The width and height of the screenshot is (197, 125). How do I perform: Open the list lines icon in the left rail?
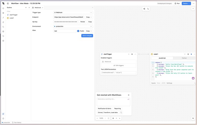coord(3,13)
